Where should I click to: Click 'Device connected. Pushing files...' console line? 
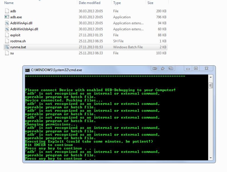pos(64,100)
